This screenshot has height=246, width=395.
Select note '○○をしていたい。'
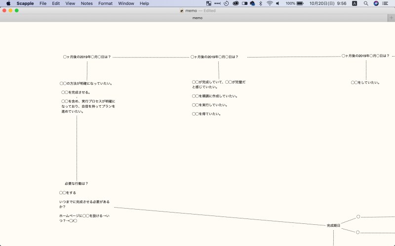tap(365, 82)
